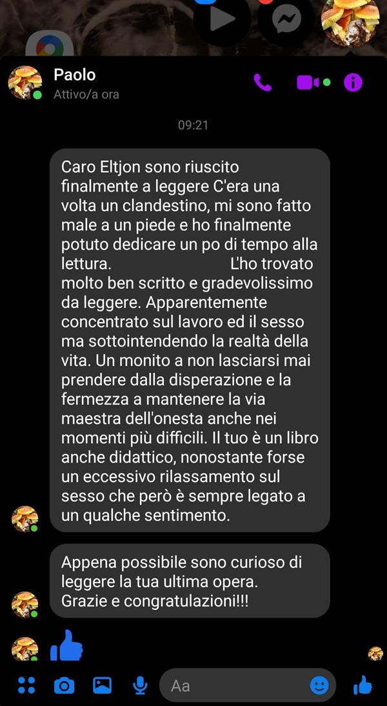
Task: Tap the small seen-receipt avatar at right
Action: pyautogui.click(x=375, y=653)
